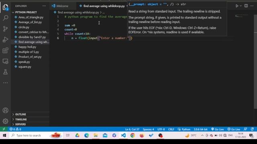Open Google Chrome from taskbar
The image size is (257, 144).
133,135
